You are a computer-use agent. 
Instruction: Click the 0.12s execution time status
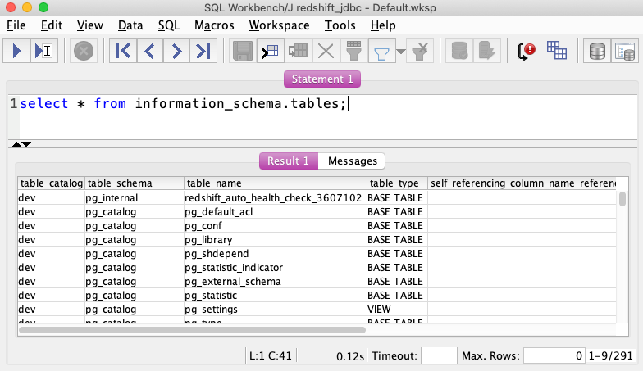pyautogui.click(x=350, y=355)
